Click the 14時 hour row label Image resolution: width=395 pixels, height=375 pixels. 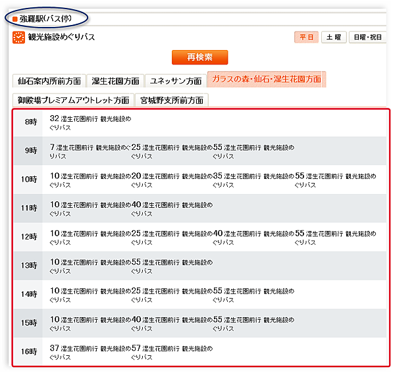[29, 294]
